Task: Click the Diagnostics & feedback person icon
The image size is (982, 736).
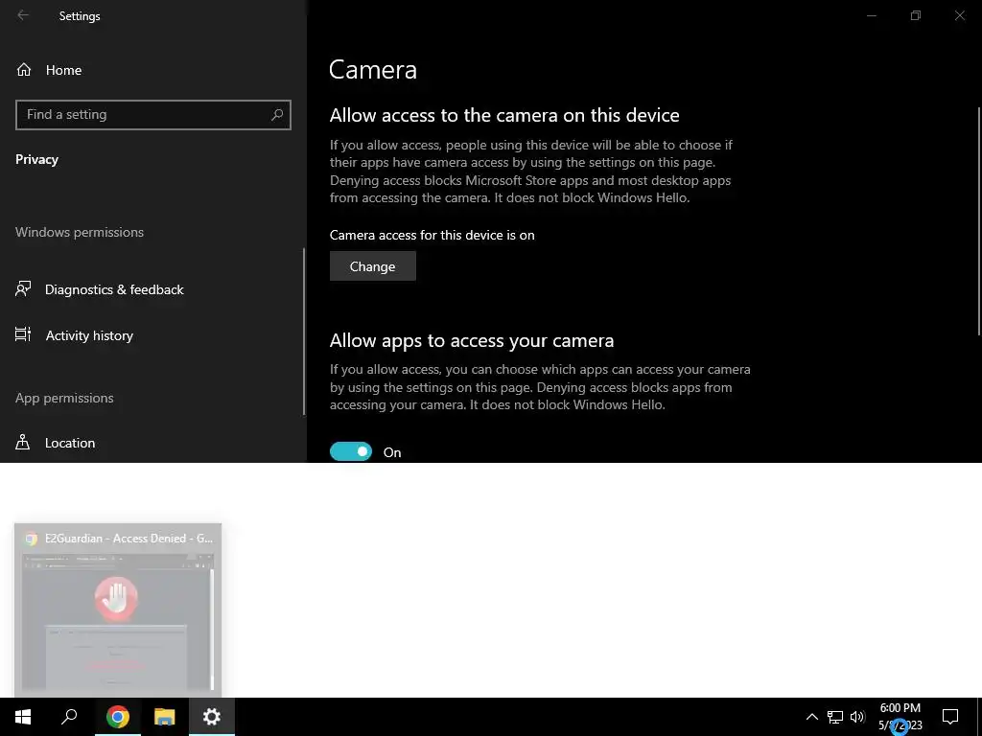Action: point(23,288)
